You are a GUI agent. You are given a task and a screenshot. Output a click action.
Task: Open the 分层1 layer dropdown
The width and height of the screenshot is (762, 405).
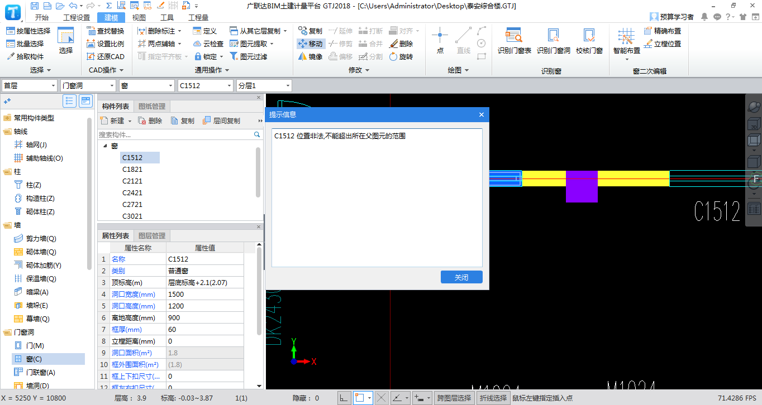[x=264, y=85]
